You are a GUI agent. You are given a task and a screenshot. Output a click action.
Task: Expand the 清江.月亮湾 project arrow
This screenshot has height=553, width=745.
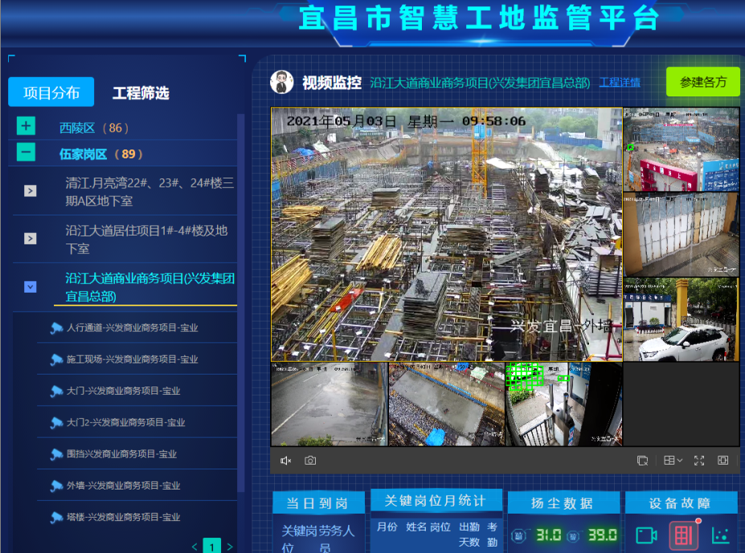30,191
